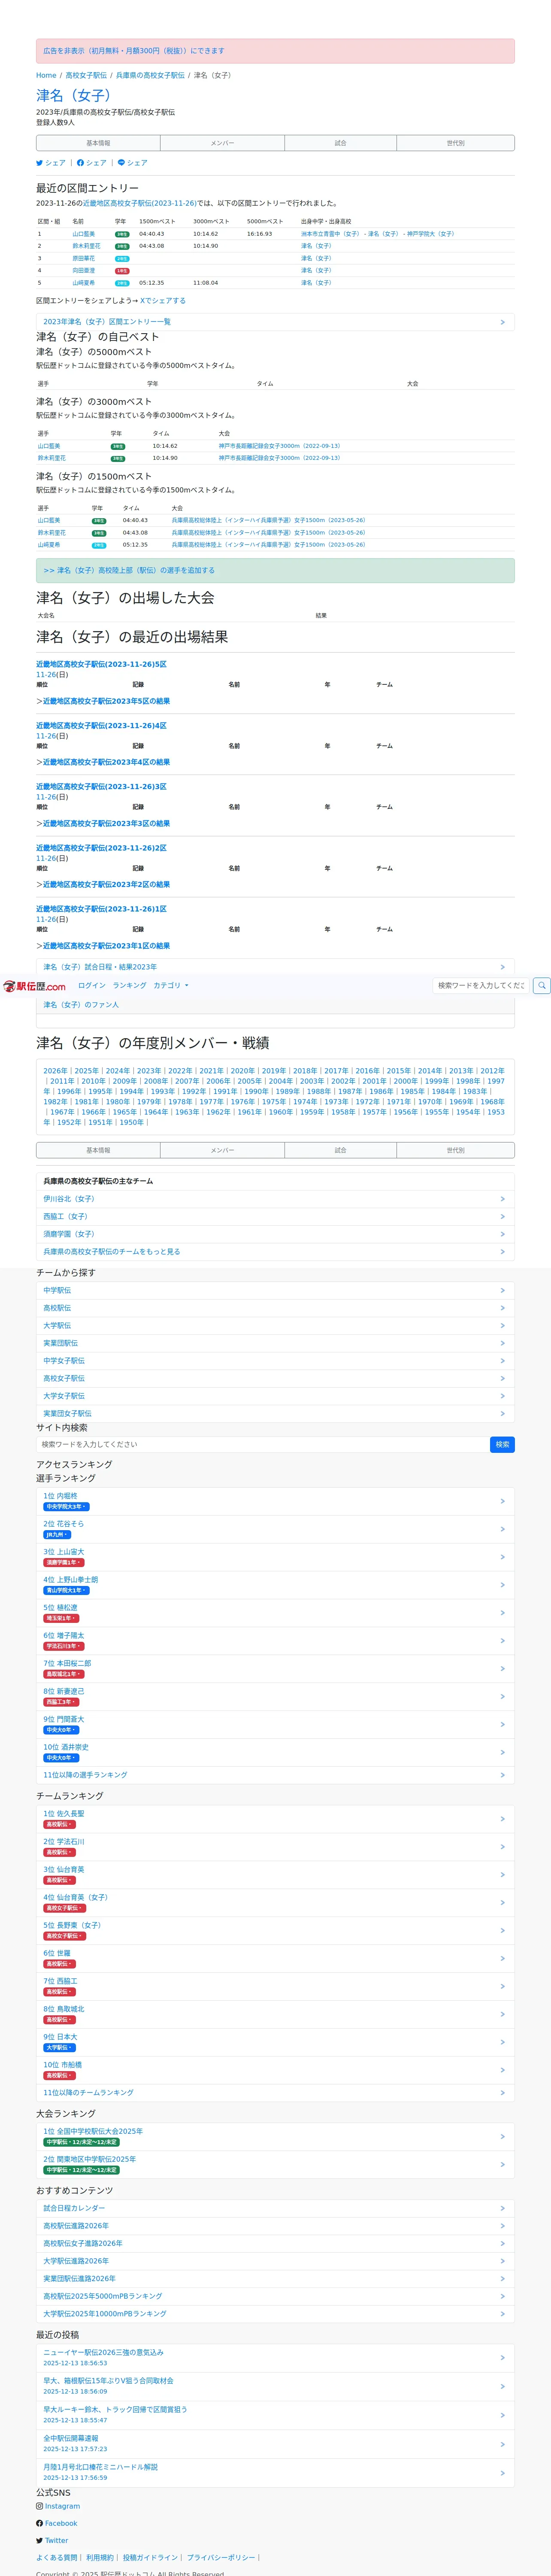551x2576 pixels.
Task: Select the 基本情報 tab under the team title
Action: [98, 143]
